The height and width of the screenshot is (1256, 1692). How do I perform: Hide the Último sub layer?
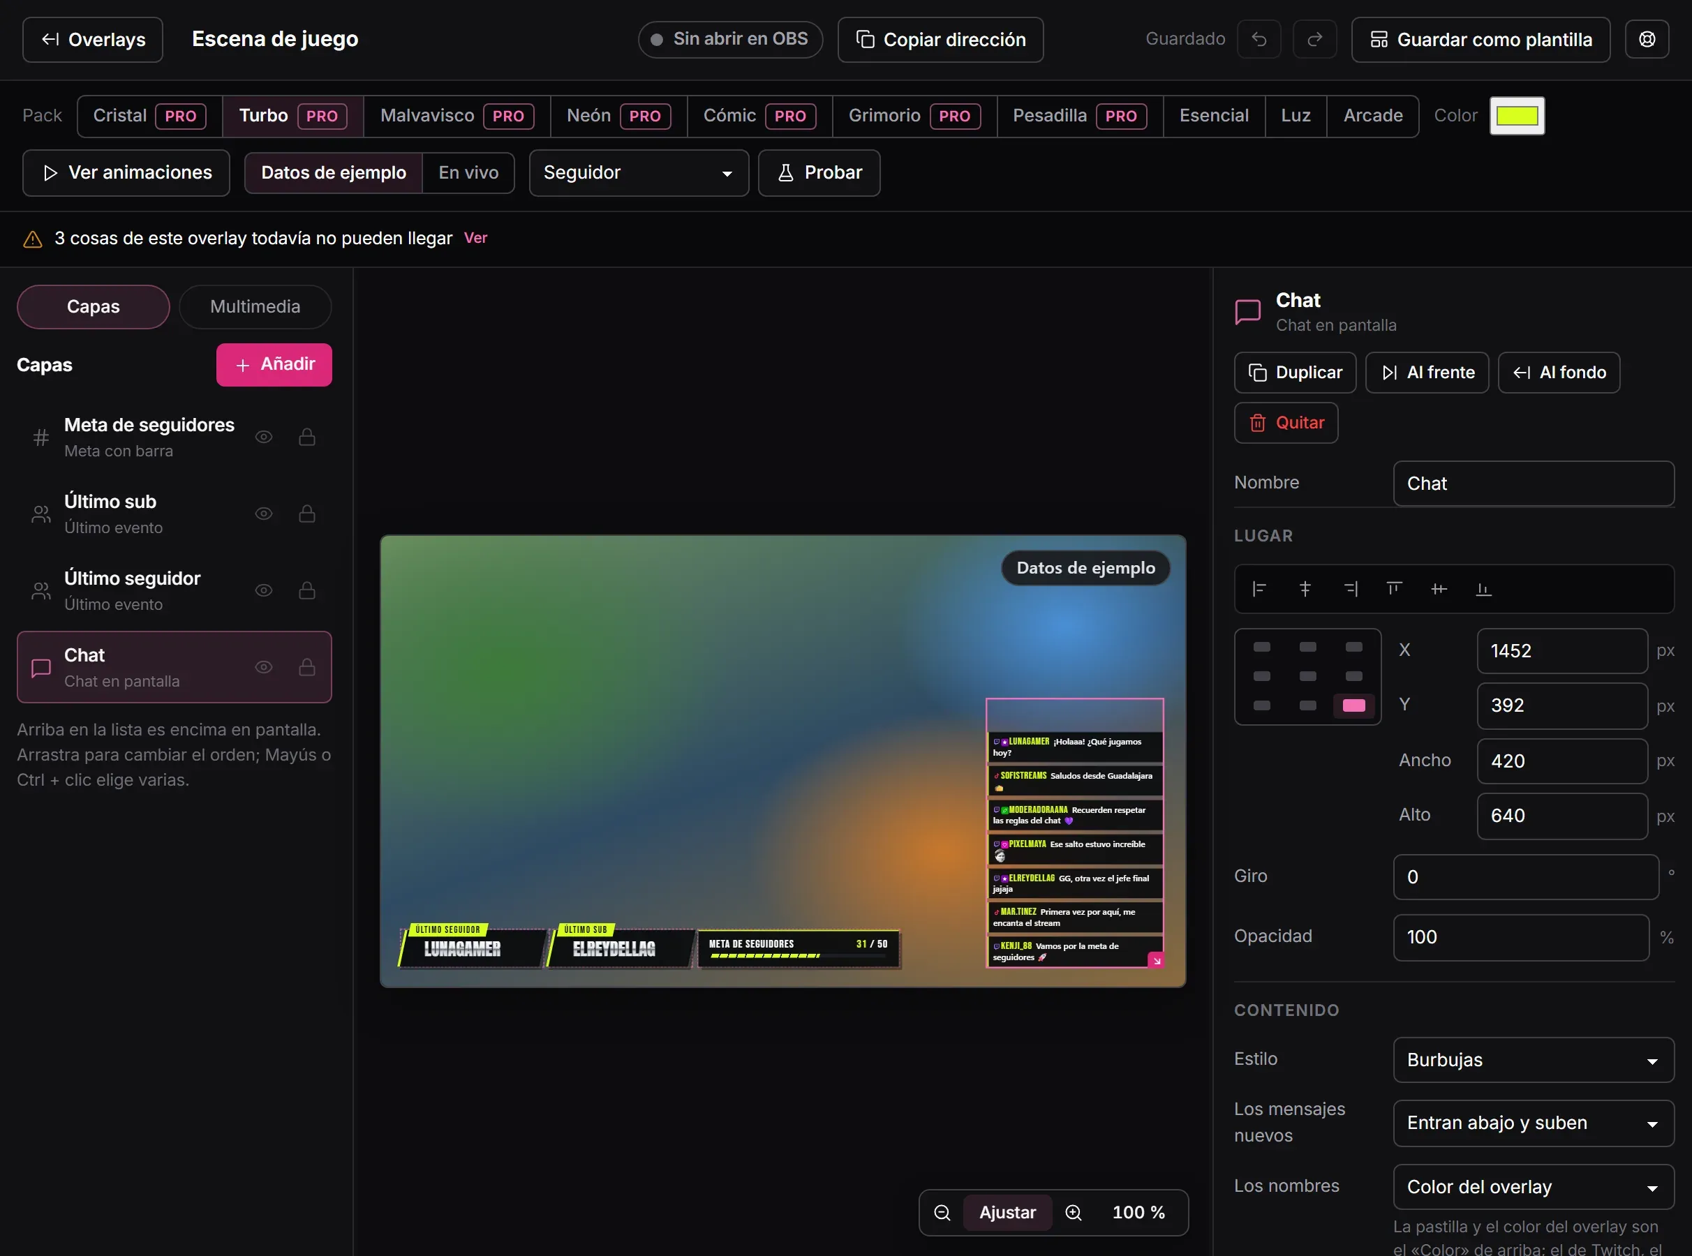(263, 514)
